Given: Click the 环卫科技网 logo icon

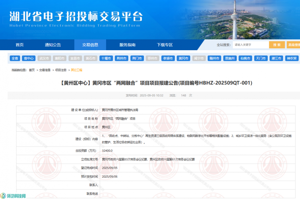Looking at the screenshot, I should tap(3, 196).
